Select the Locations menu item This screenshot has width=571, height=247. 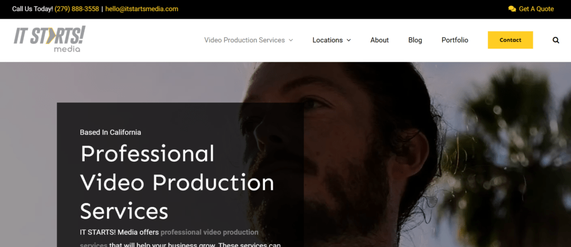pyautogui.click(x=327, y=40)
